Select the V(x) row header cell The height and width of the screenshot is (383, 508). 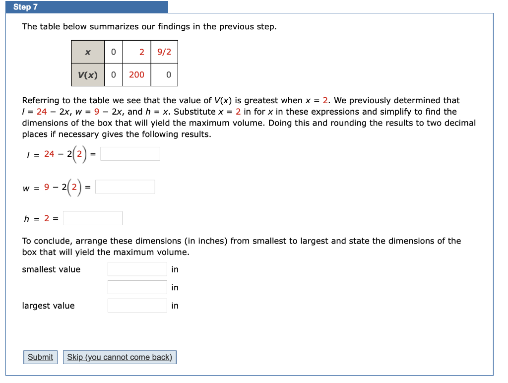point(87,75)
